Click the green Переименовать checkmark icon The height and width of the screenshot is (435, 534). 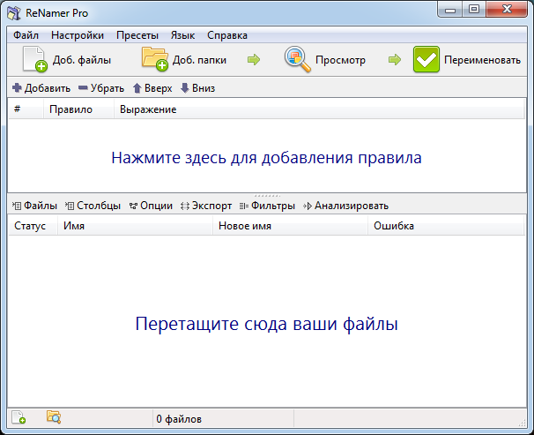pos(426,59)
